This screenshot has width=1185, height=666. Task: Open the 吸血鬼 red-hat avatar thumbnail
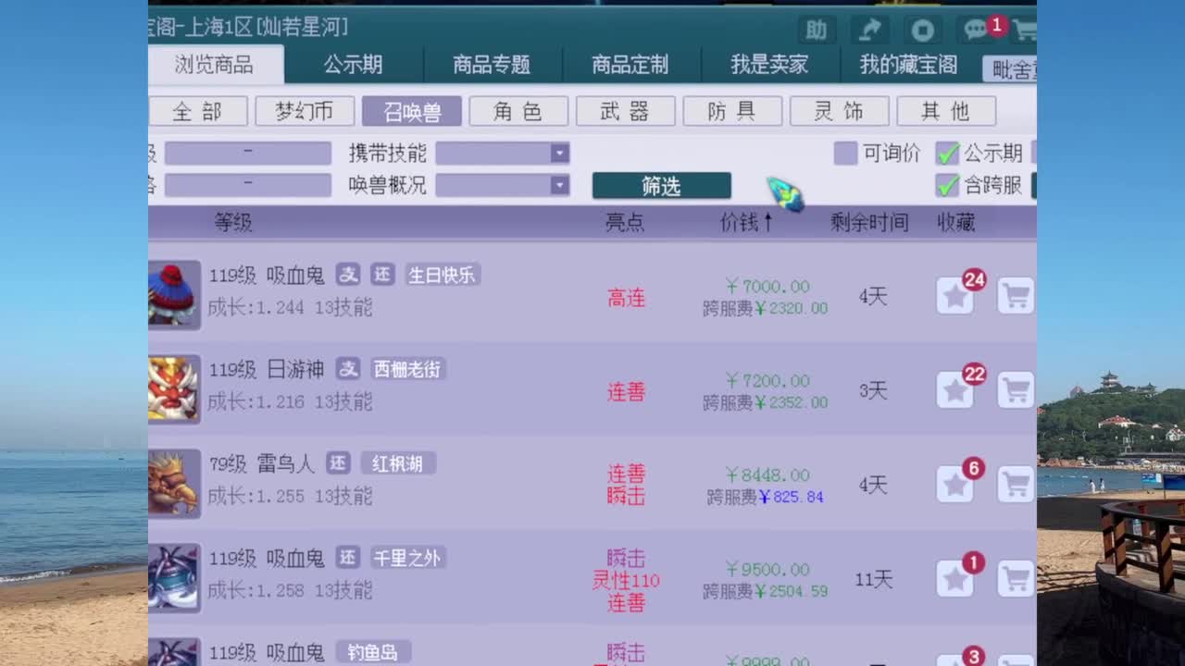173,295
